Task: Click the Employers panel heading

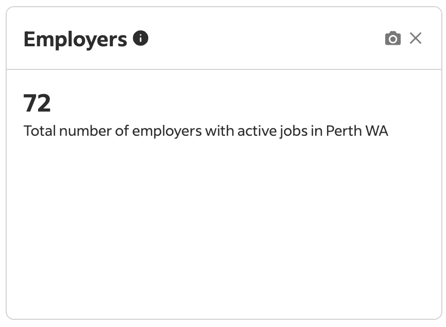Action: pyautogui.click(x=75, y=39)
